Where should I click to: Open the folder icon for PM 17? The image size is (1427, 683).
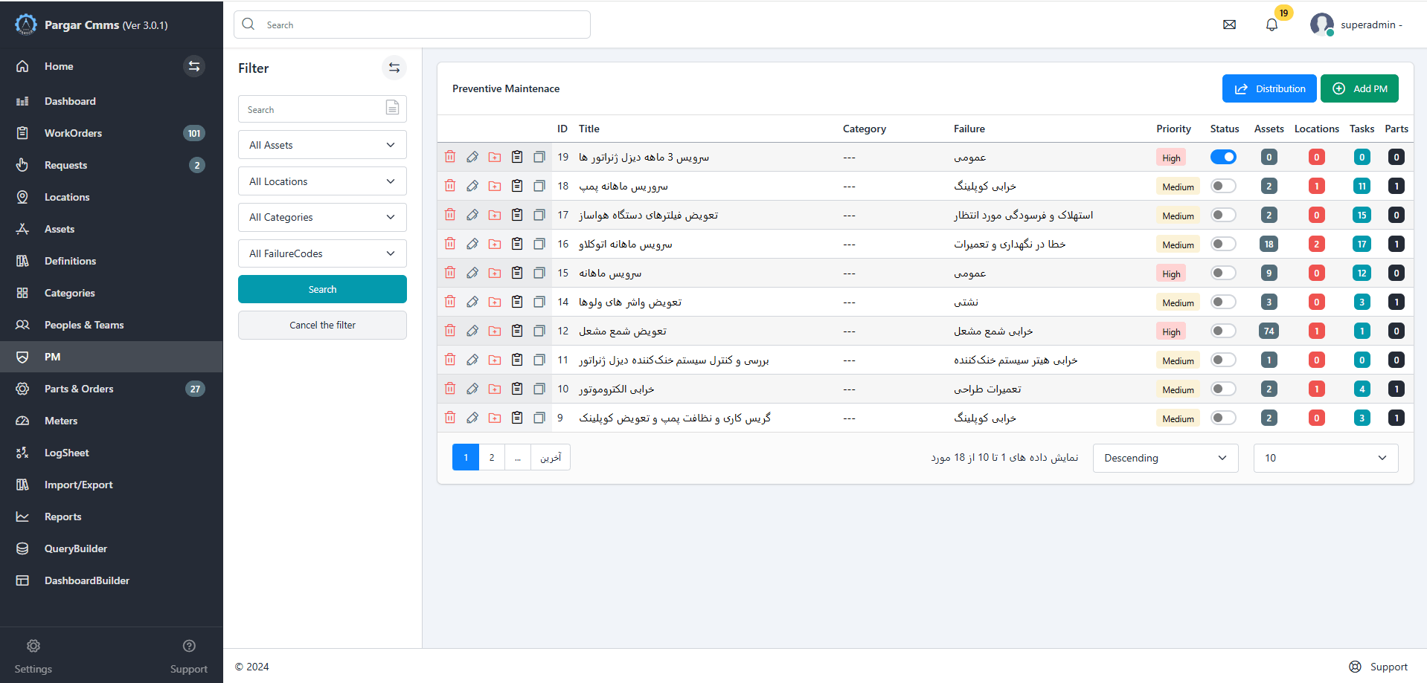494,214
